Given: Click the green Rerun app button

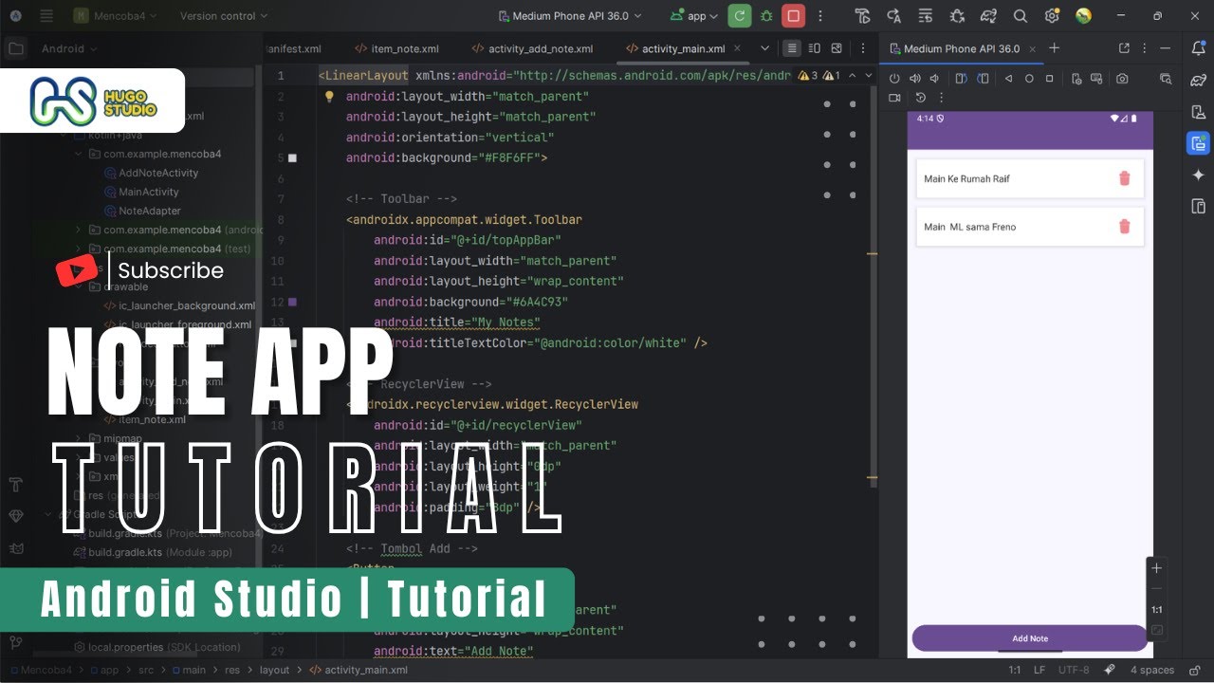Looking at the screenshot, I should [x=740, y=16].
